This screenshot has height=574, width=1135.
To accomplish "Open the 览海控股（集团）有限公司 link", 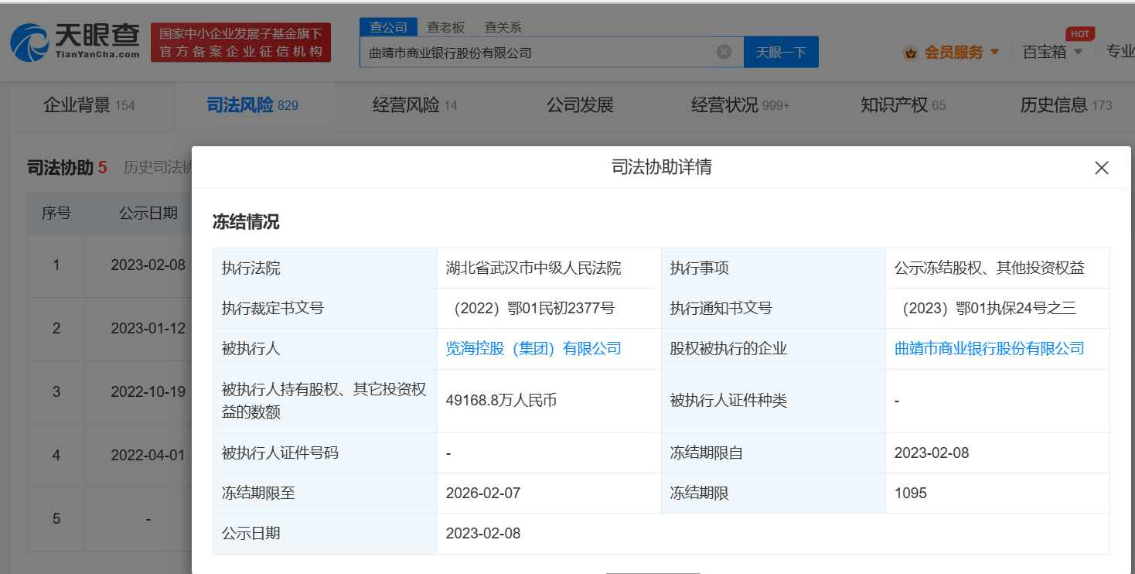I will (533, 349).
